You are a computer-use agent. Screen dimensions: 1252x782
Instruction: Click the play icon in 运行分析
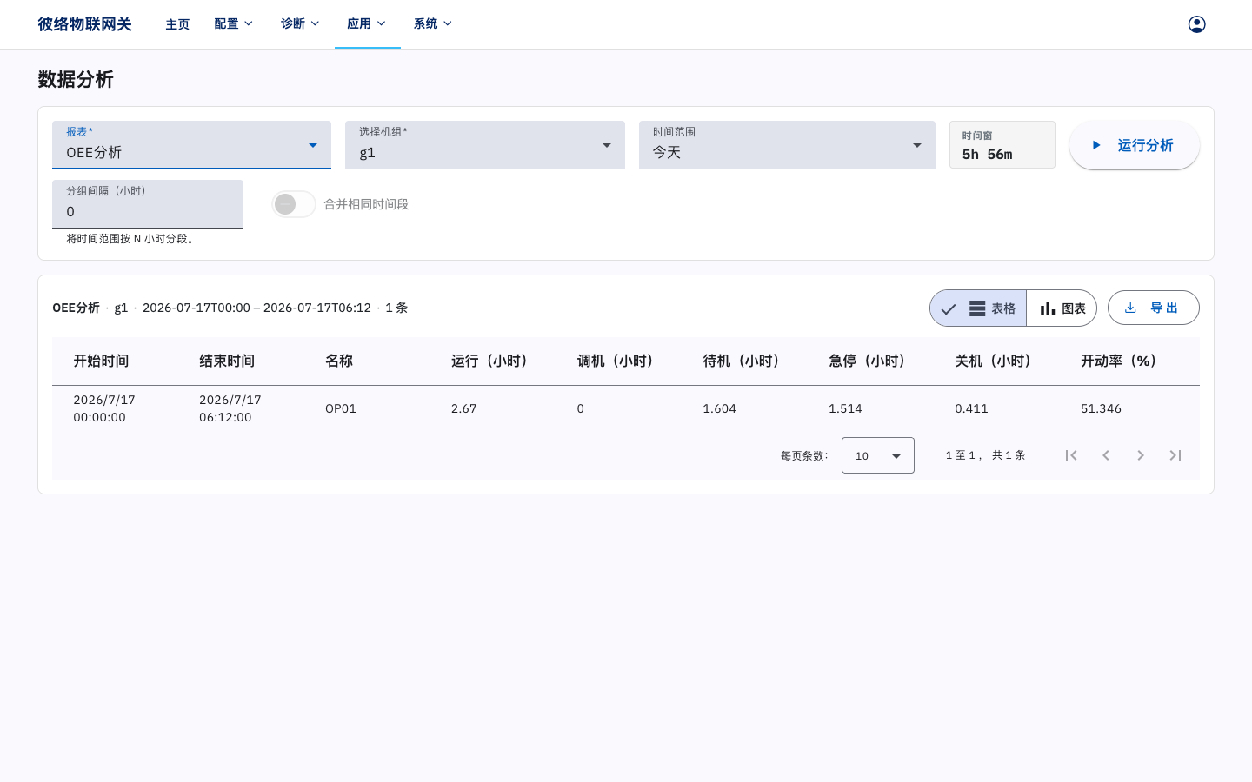click(1096, 145)
